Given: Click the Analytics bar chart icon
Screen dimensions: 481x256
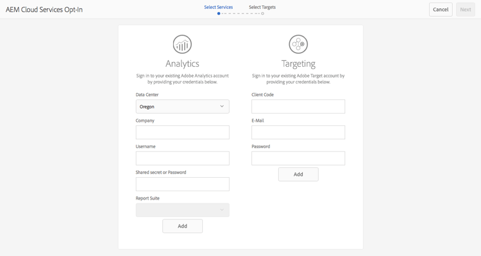Looking at the screenshot, I should click(182, 44).
